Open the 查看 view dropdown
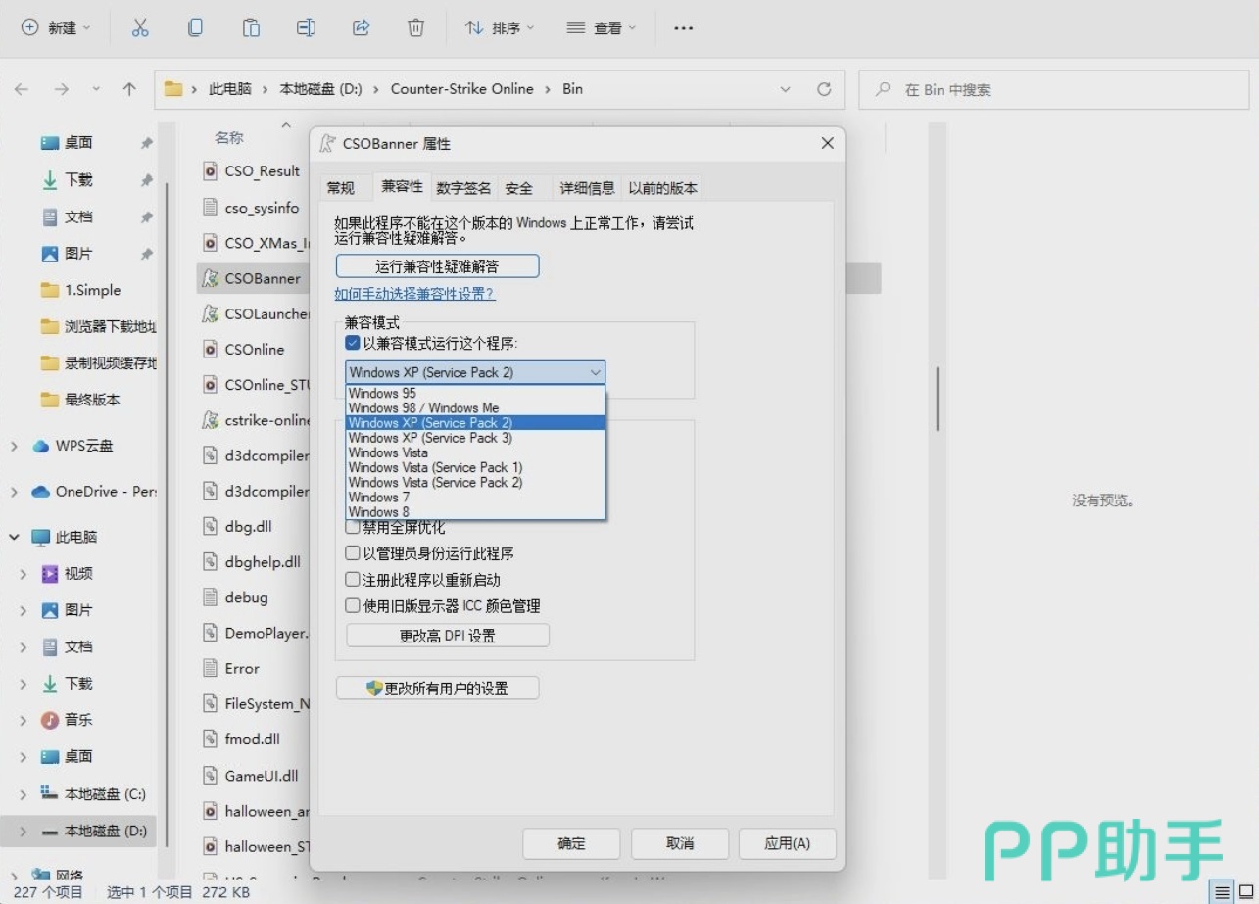Image resolution: width=1259 pixels, height=904 pixels. click(x=602, y=28)
